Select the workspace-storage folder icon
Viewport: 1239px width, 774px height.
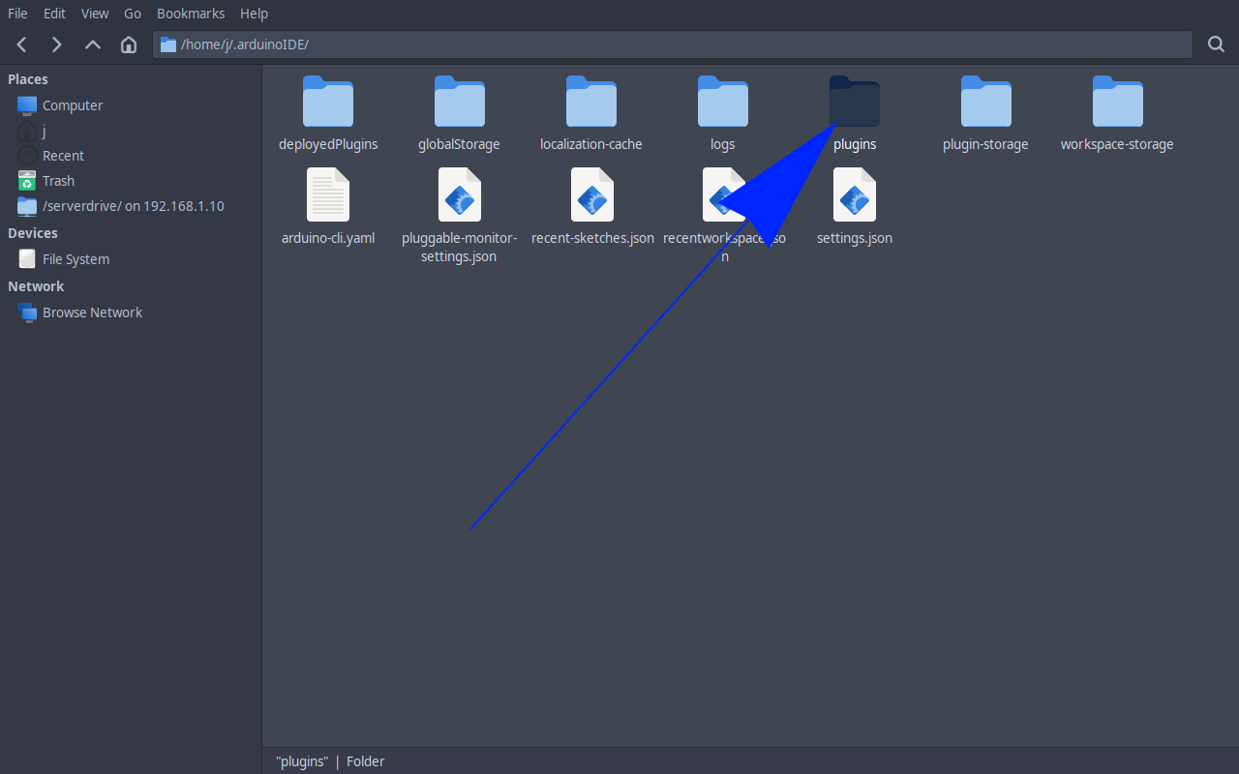1118,102
